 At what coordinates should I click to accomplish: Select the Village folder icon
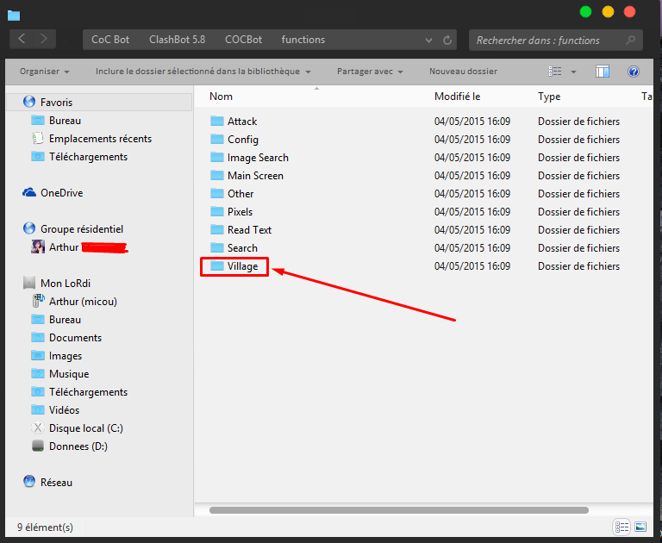click(x=217, y=266)
